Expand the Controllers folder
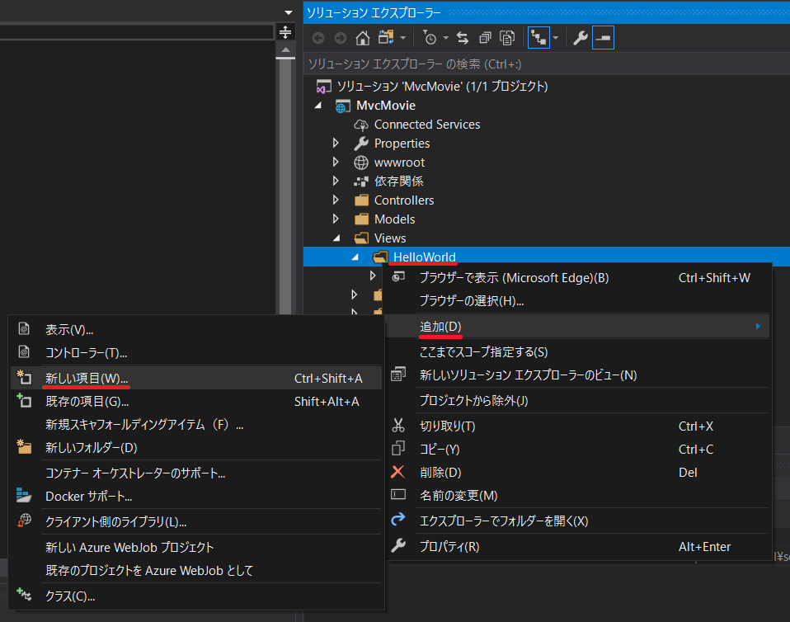 [x=336, y=200]
